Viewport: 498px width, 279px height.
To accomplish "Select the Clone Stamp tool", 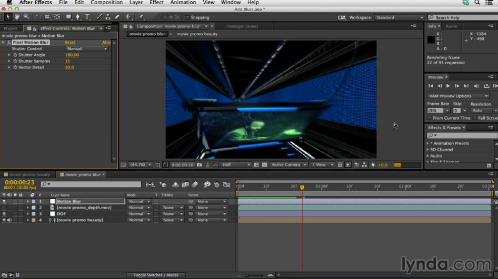I will point(108,17).
